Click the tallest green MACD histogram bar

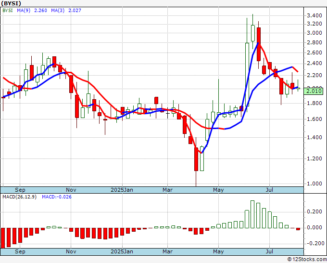pos(252,214)
